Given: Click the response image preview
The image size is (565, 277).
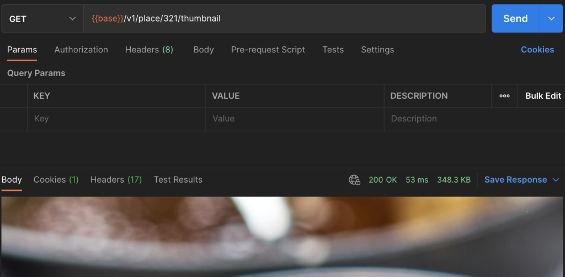Looking at the screenshot, I should click(x=282, y=237).
